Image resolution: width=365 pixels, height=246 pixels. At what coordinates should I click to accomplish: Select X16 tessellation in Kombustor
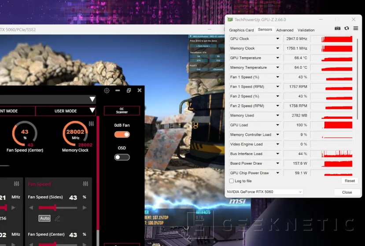pos(199,61)
